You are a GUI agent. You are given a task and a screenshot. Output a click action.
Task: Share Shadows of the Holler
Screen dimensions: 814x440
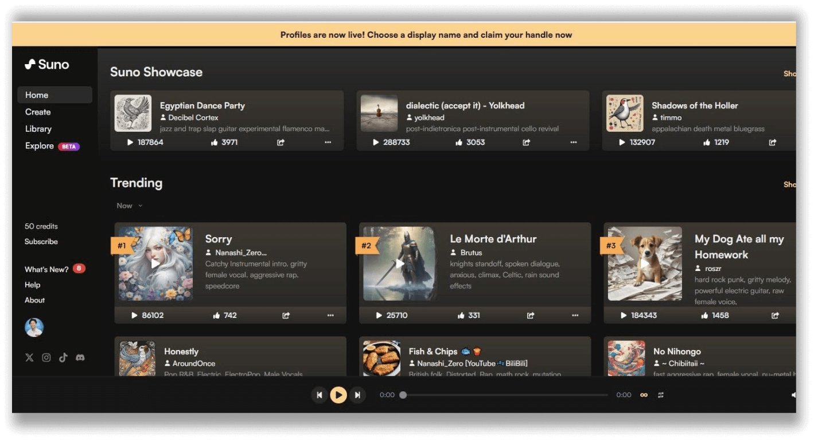pyautogui.click(x=773, y=143)
